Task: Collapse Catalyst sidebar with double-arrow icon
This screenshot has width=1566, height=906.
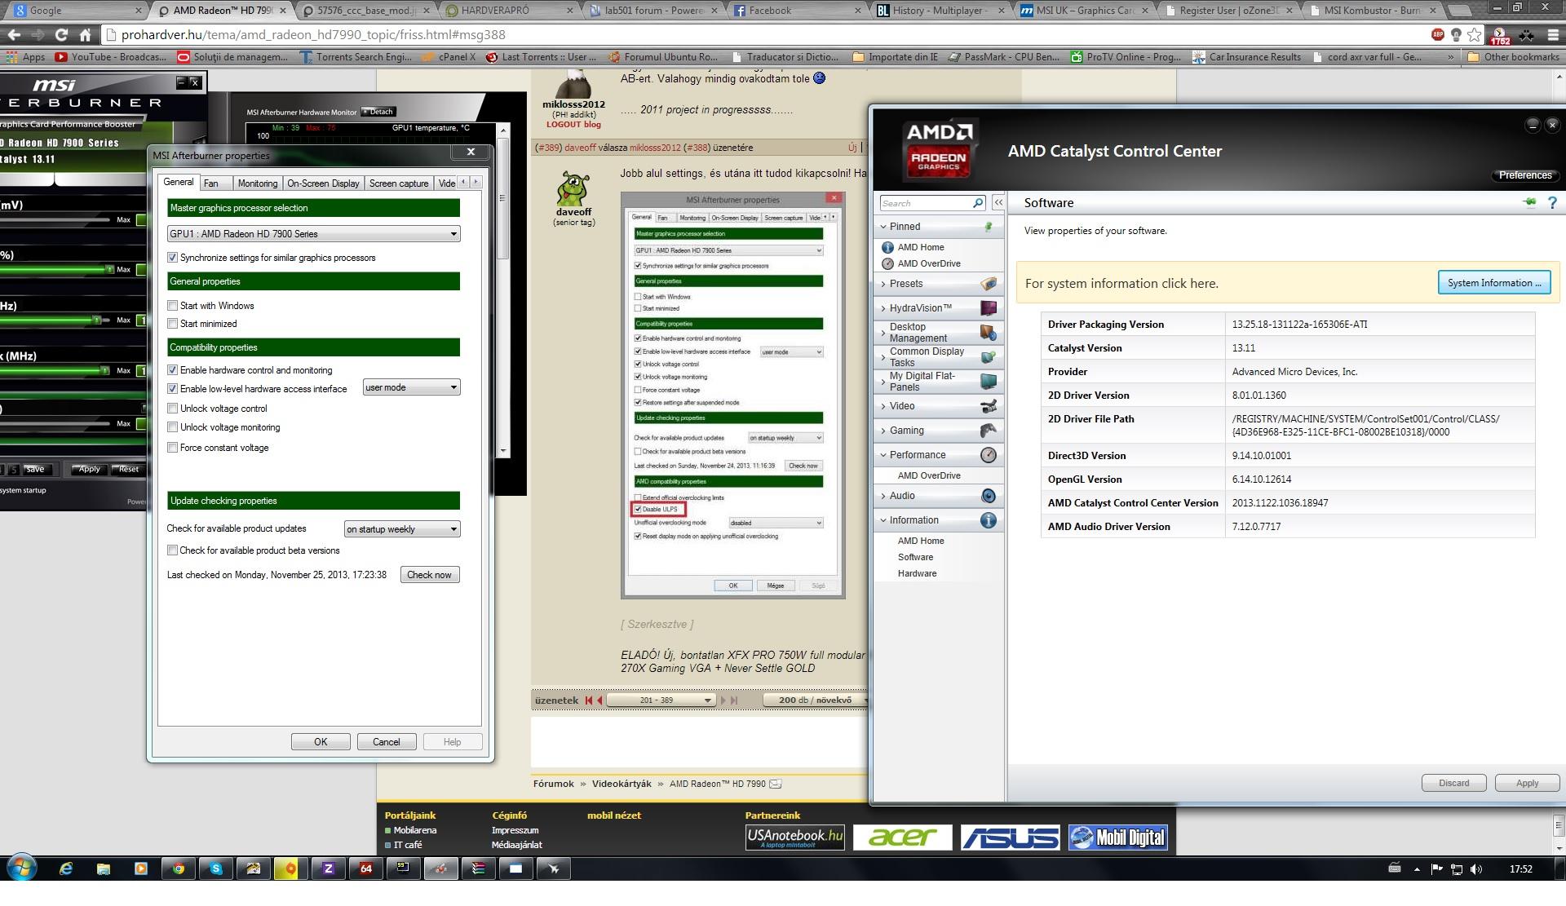Action: point(998,202)
